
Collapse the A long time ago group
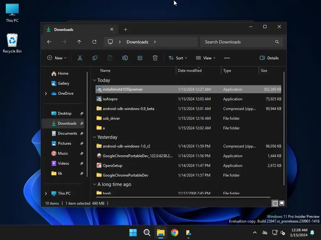pyautogui.click(x=94, y=184)
